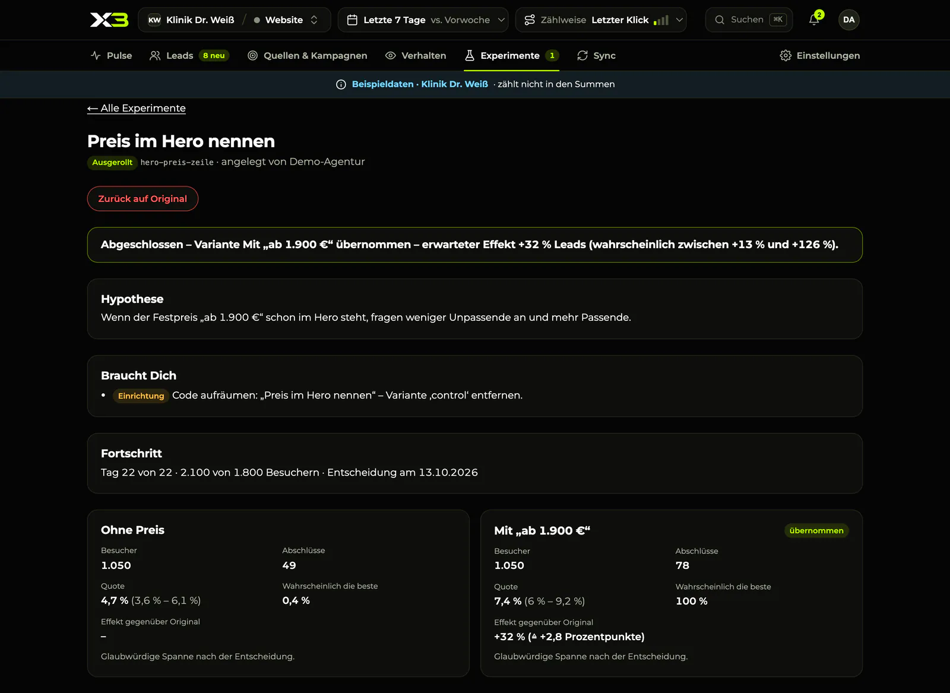This screenshot has width=950, height=693.
Task: Open the DA user avatar menu
Action: coord(848,20)
